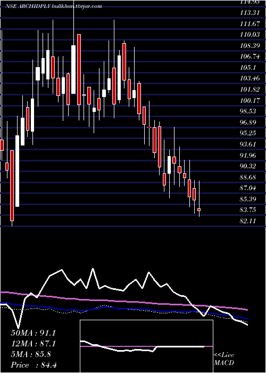Click the 12MA : 87.1 readout

(33, 344)
